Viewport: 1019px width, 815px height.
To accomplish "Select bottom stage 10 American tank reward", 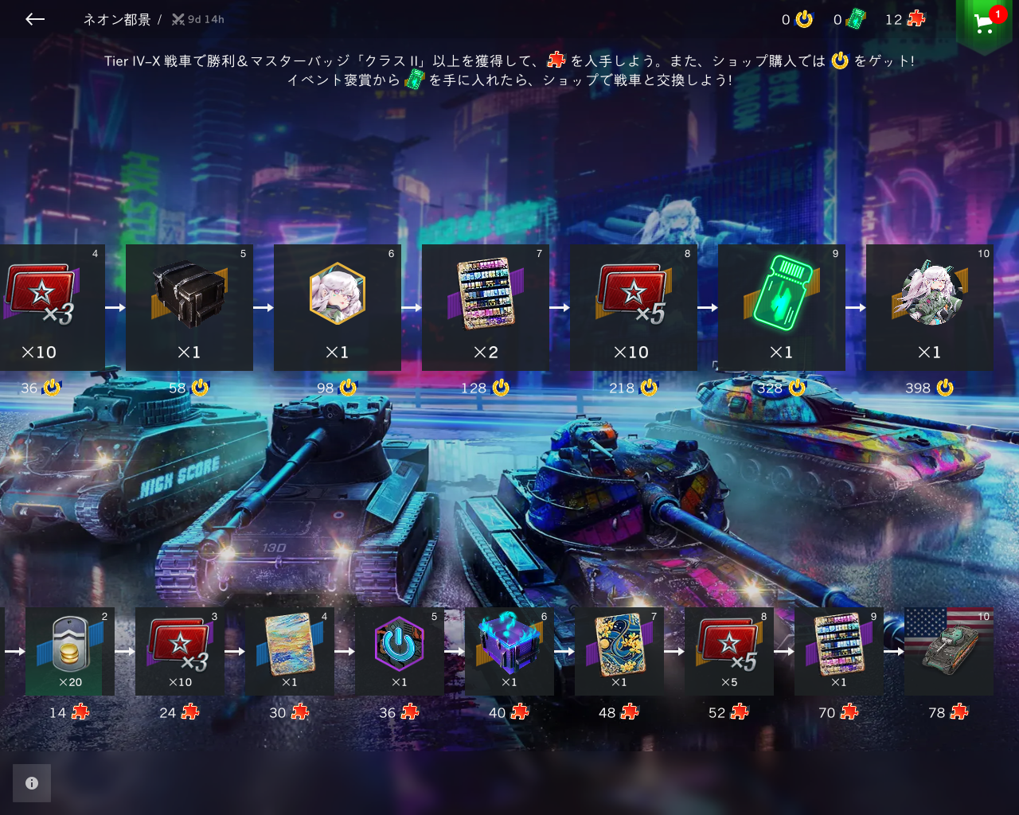I will [x=949, y=651].
